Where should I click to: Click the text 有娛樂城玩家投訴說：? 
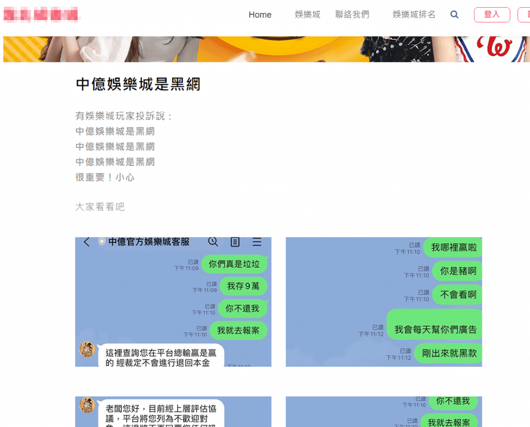coord(124,116)
